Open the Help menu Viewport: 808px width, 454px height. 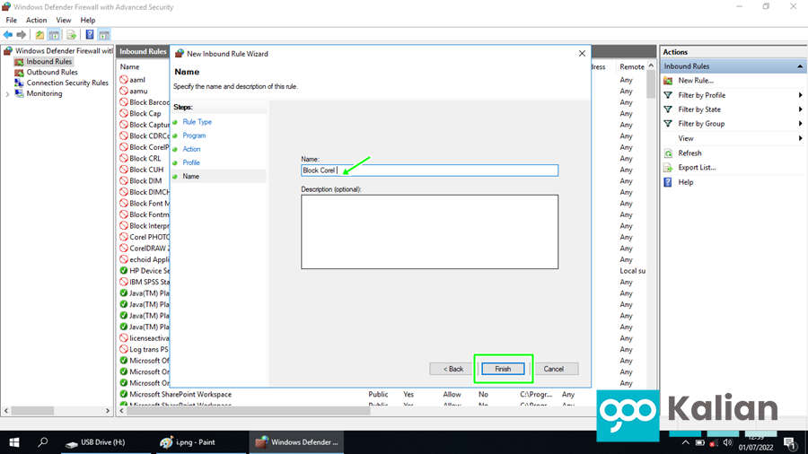pyautogui.click(x=88, y=20)
